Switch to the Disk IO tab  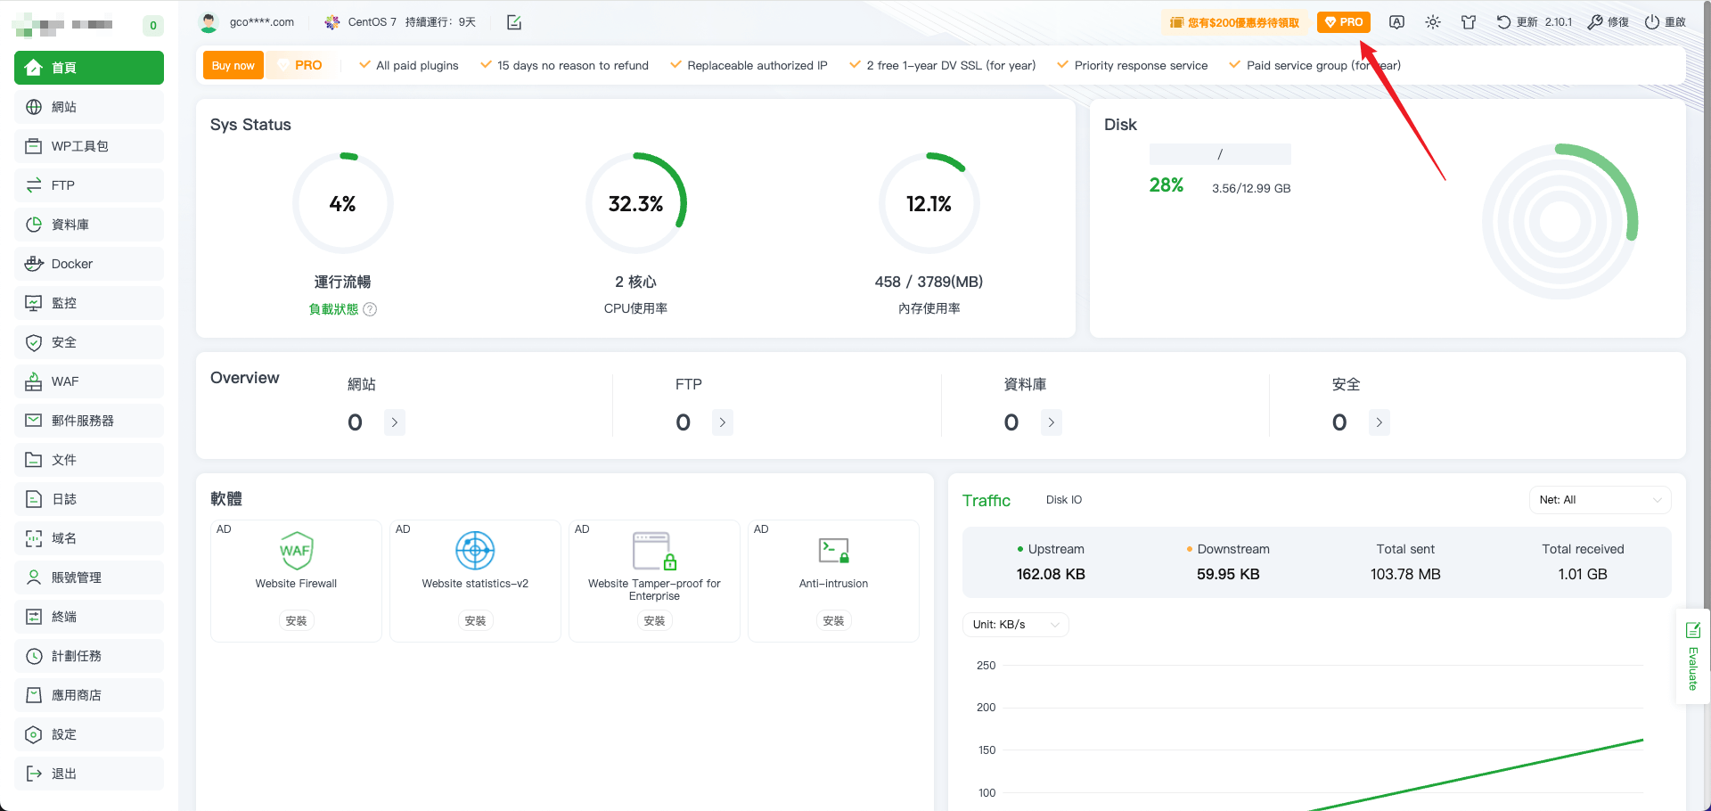1063,500
